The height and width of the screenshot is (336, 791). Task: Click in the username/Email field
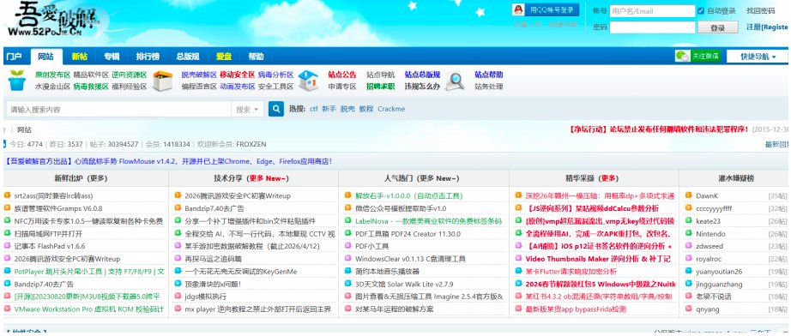pyautogui.click(x=652, y=10)
